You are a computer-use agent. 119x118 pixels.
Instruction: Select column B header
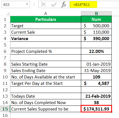(96, 14)
